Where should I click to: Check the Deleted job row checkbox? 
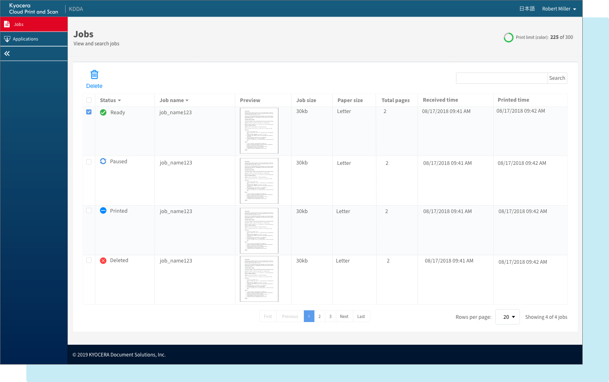89,260
